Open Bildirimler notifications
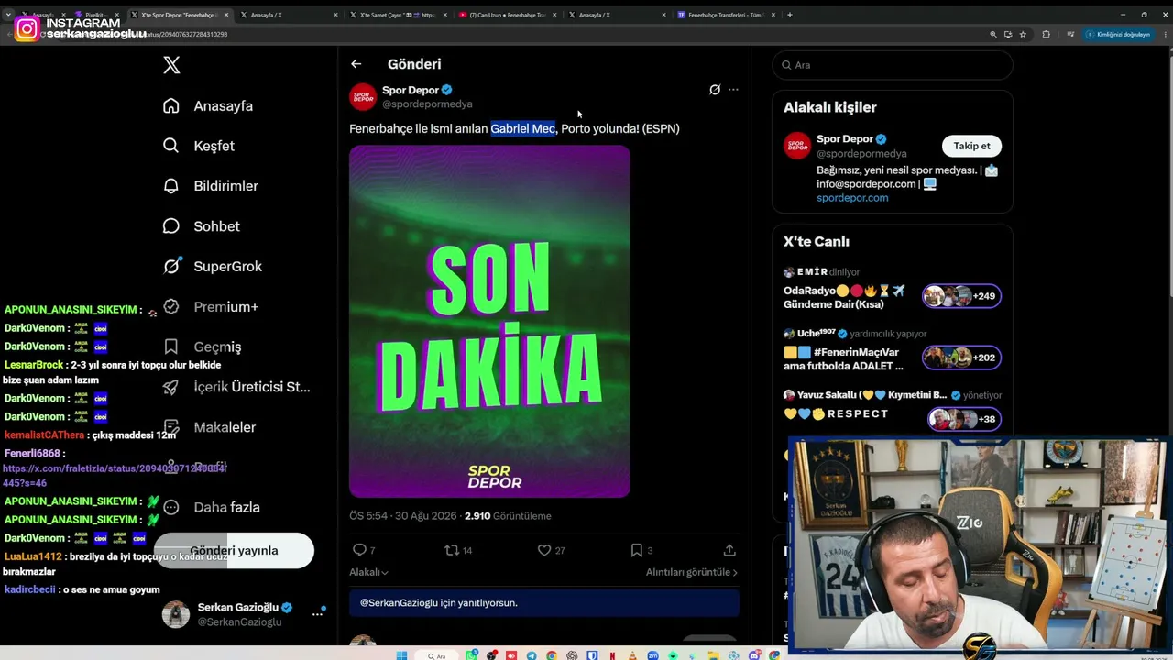The height and width of the screenshot is (660, 1173). pos(225,186)
